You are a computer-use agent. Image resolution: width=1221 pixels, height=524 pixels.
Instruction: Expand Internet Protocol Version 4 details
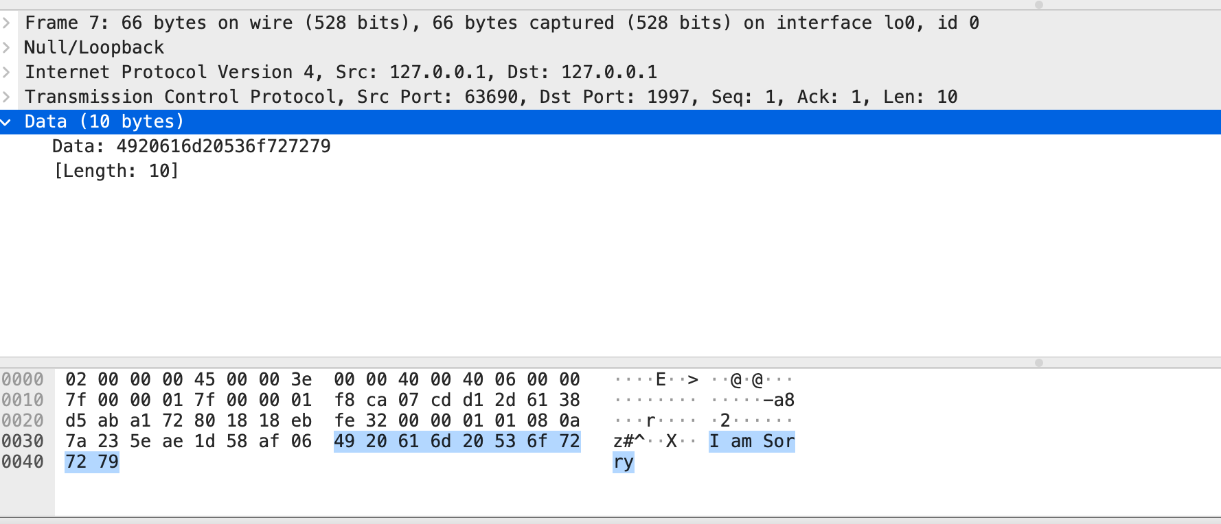(6, 72)
